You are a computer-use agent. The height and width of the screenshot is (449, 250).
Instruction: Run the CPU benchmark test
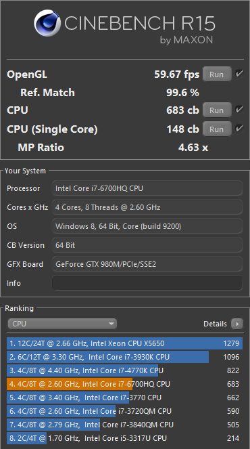pos(217,110)
